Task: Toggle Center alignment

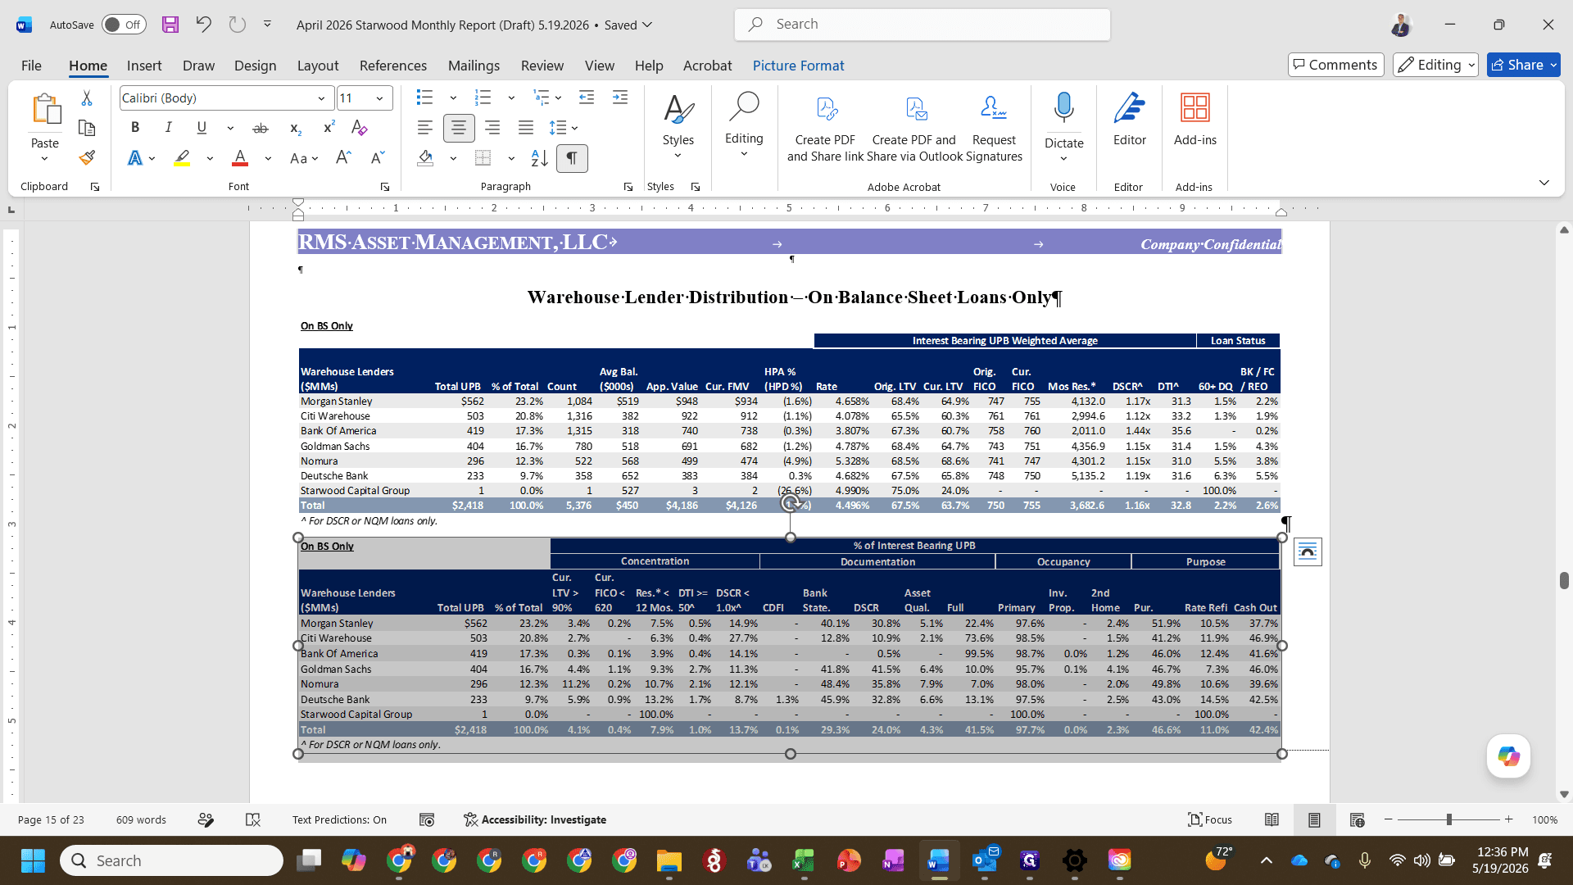Action: (x=459, y=128)
